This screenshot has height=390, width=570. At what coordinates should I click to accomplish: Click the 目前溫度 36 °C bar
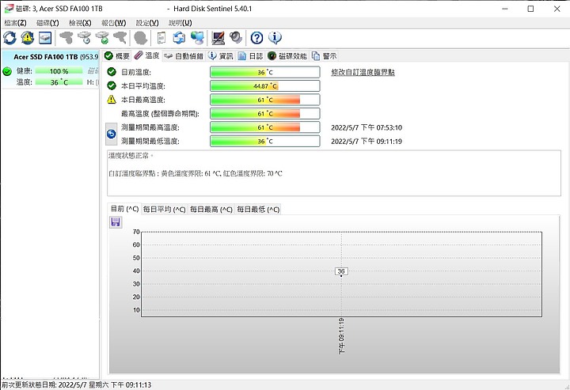[265, 72]
